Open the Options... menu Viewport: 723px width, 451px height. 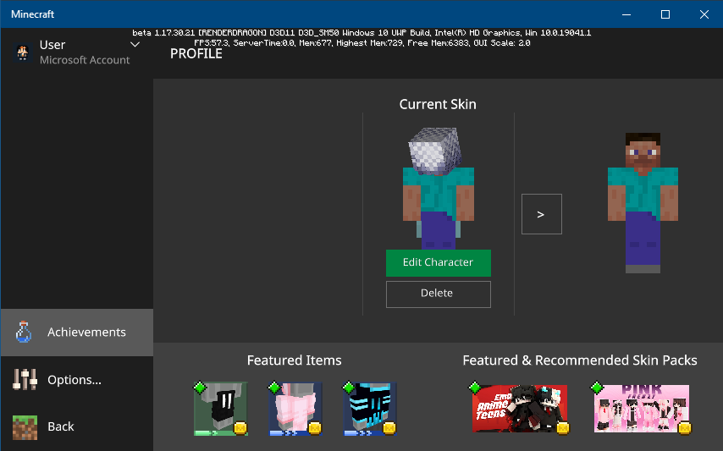click(x=77, y=380)
